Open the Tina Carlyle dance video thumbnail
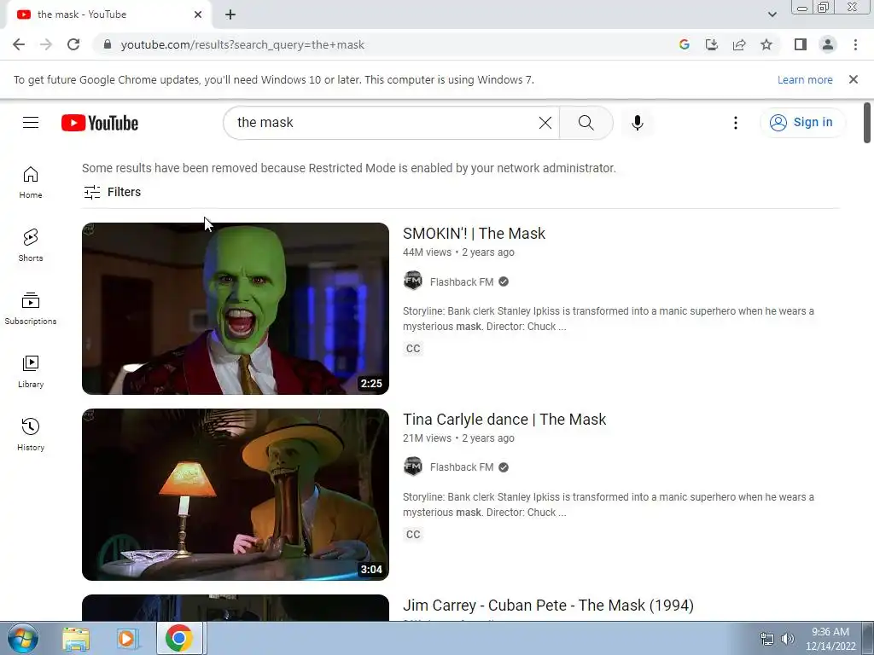The image size is (874, 655). [236, 495]
